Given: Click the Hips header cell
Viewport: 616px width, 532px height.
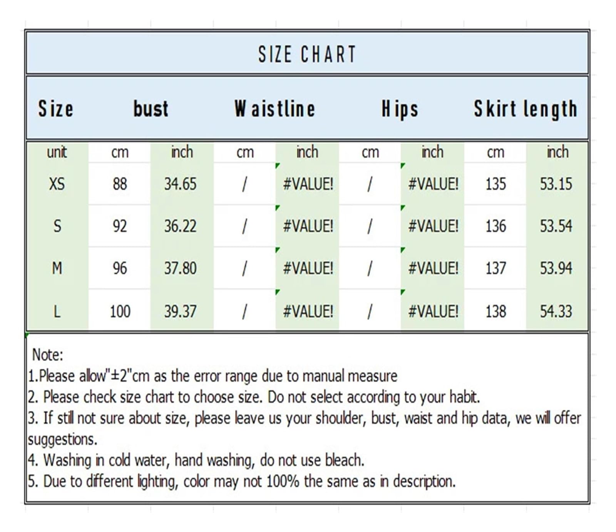Looking at the screenshot, I should tap(400, 109).
